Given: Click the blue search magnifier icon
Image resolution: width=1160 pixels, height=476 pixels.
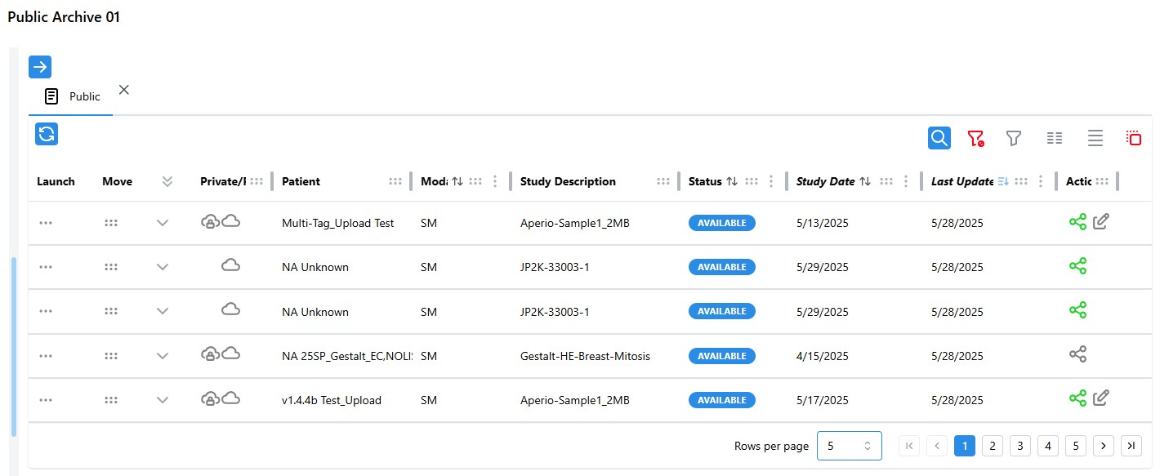Looking at the screenshot, I should click(939, 138).
